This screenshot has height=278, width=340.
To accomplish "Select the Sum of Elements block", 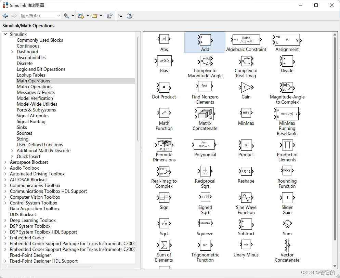I will tap(164, 245).
